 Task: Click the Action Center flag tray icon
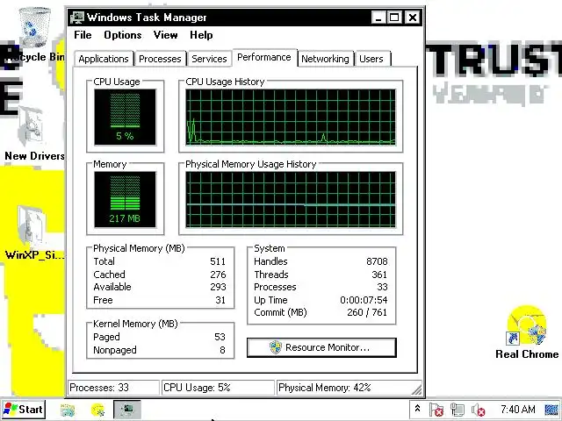click(436, 410)
